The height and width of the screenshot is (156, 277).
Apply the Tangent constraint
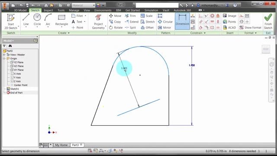(x=201, y=27)
